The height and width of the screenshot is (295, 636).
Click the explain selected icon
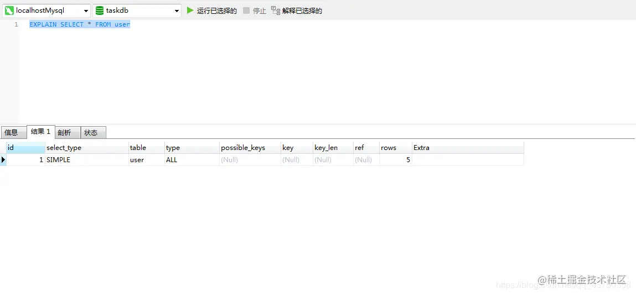point(276,11)
